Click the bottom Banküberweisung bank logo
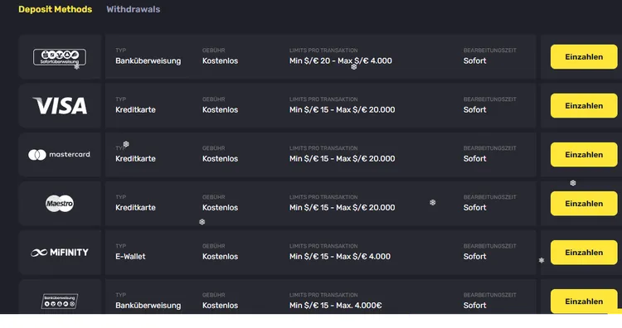Screen dimensions: 622x328 pos(60,301)
